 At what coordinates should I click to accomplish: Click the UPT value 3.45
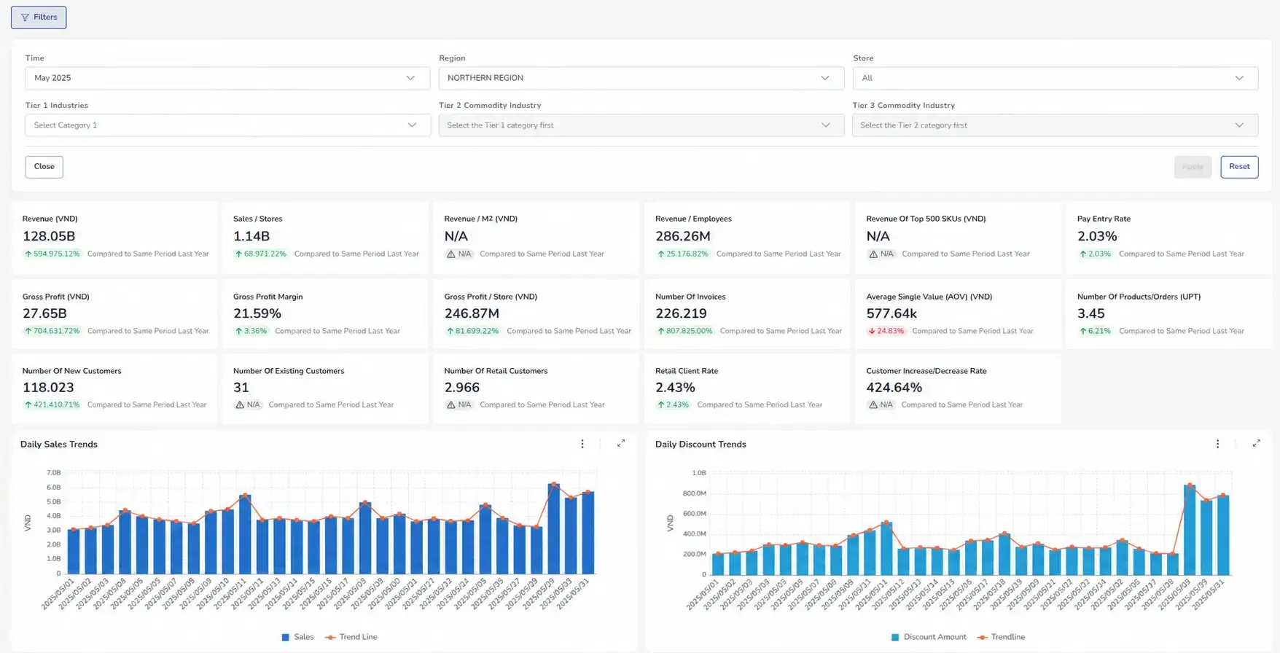pos(1091,313)
